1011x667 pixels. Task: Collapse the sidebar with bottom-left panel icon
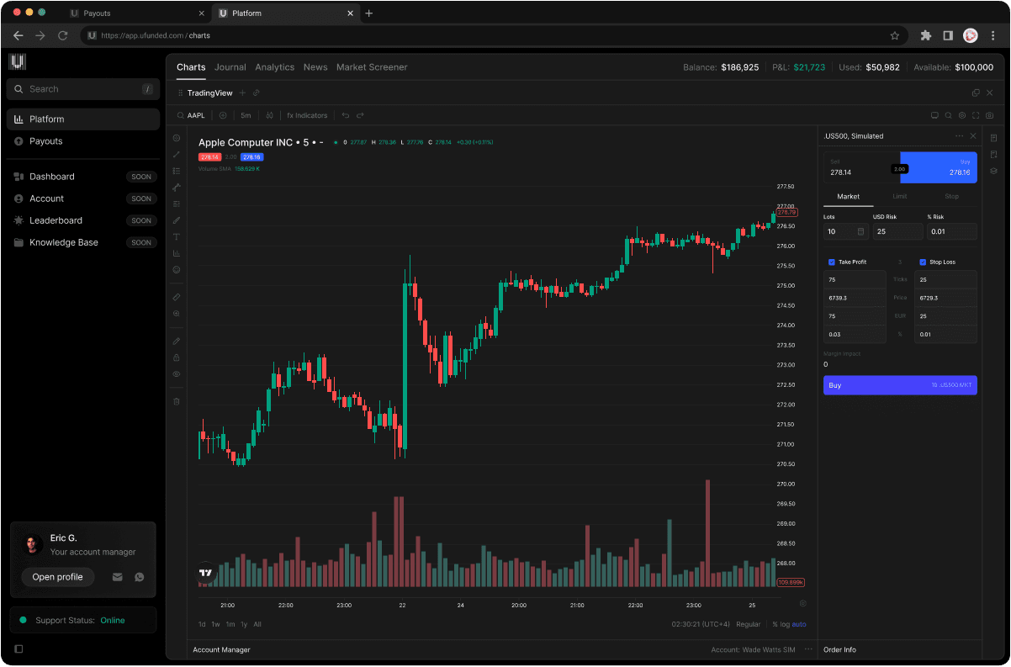point(19,648)
